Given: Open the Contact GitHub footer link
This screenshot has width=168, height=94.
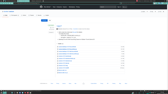Looking at the screenshot, I should pyautogui.click(x=94, y=84).
